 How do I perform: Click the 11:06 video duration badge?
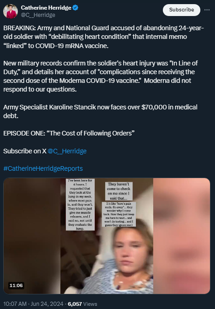(x=16, y=285)
